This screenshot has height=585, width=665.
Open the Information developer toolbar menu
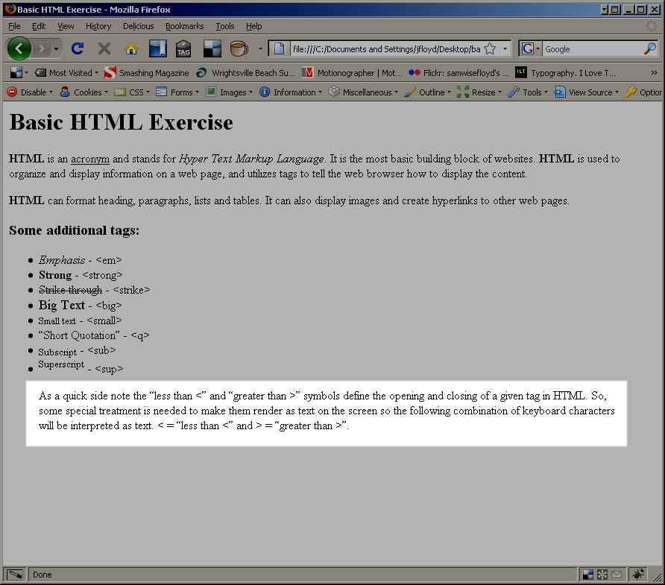291,92
